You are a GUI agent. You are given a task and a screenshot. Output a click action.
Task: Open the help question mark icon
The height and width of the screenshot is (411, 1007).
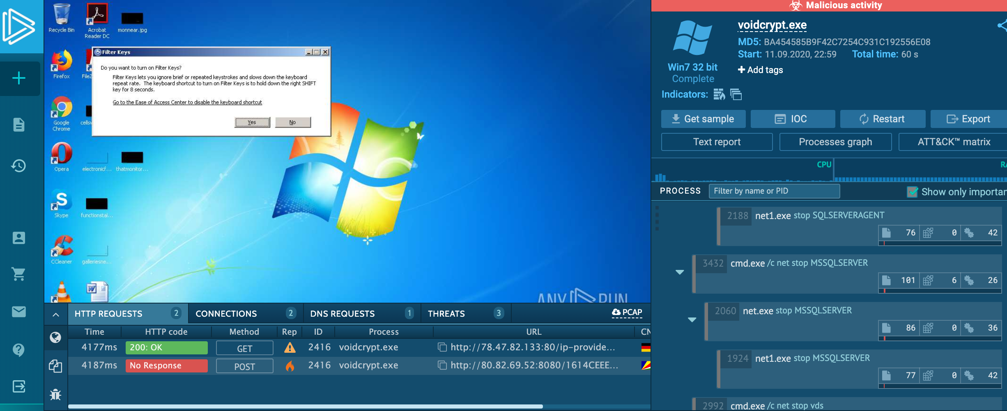(x=19, y=350)
